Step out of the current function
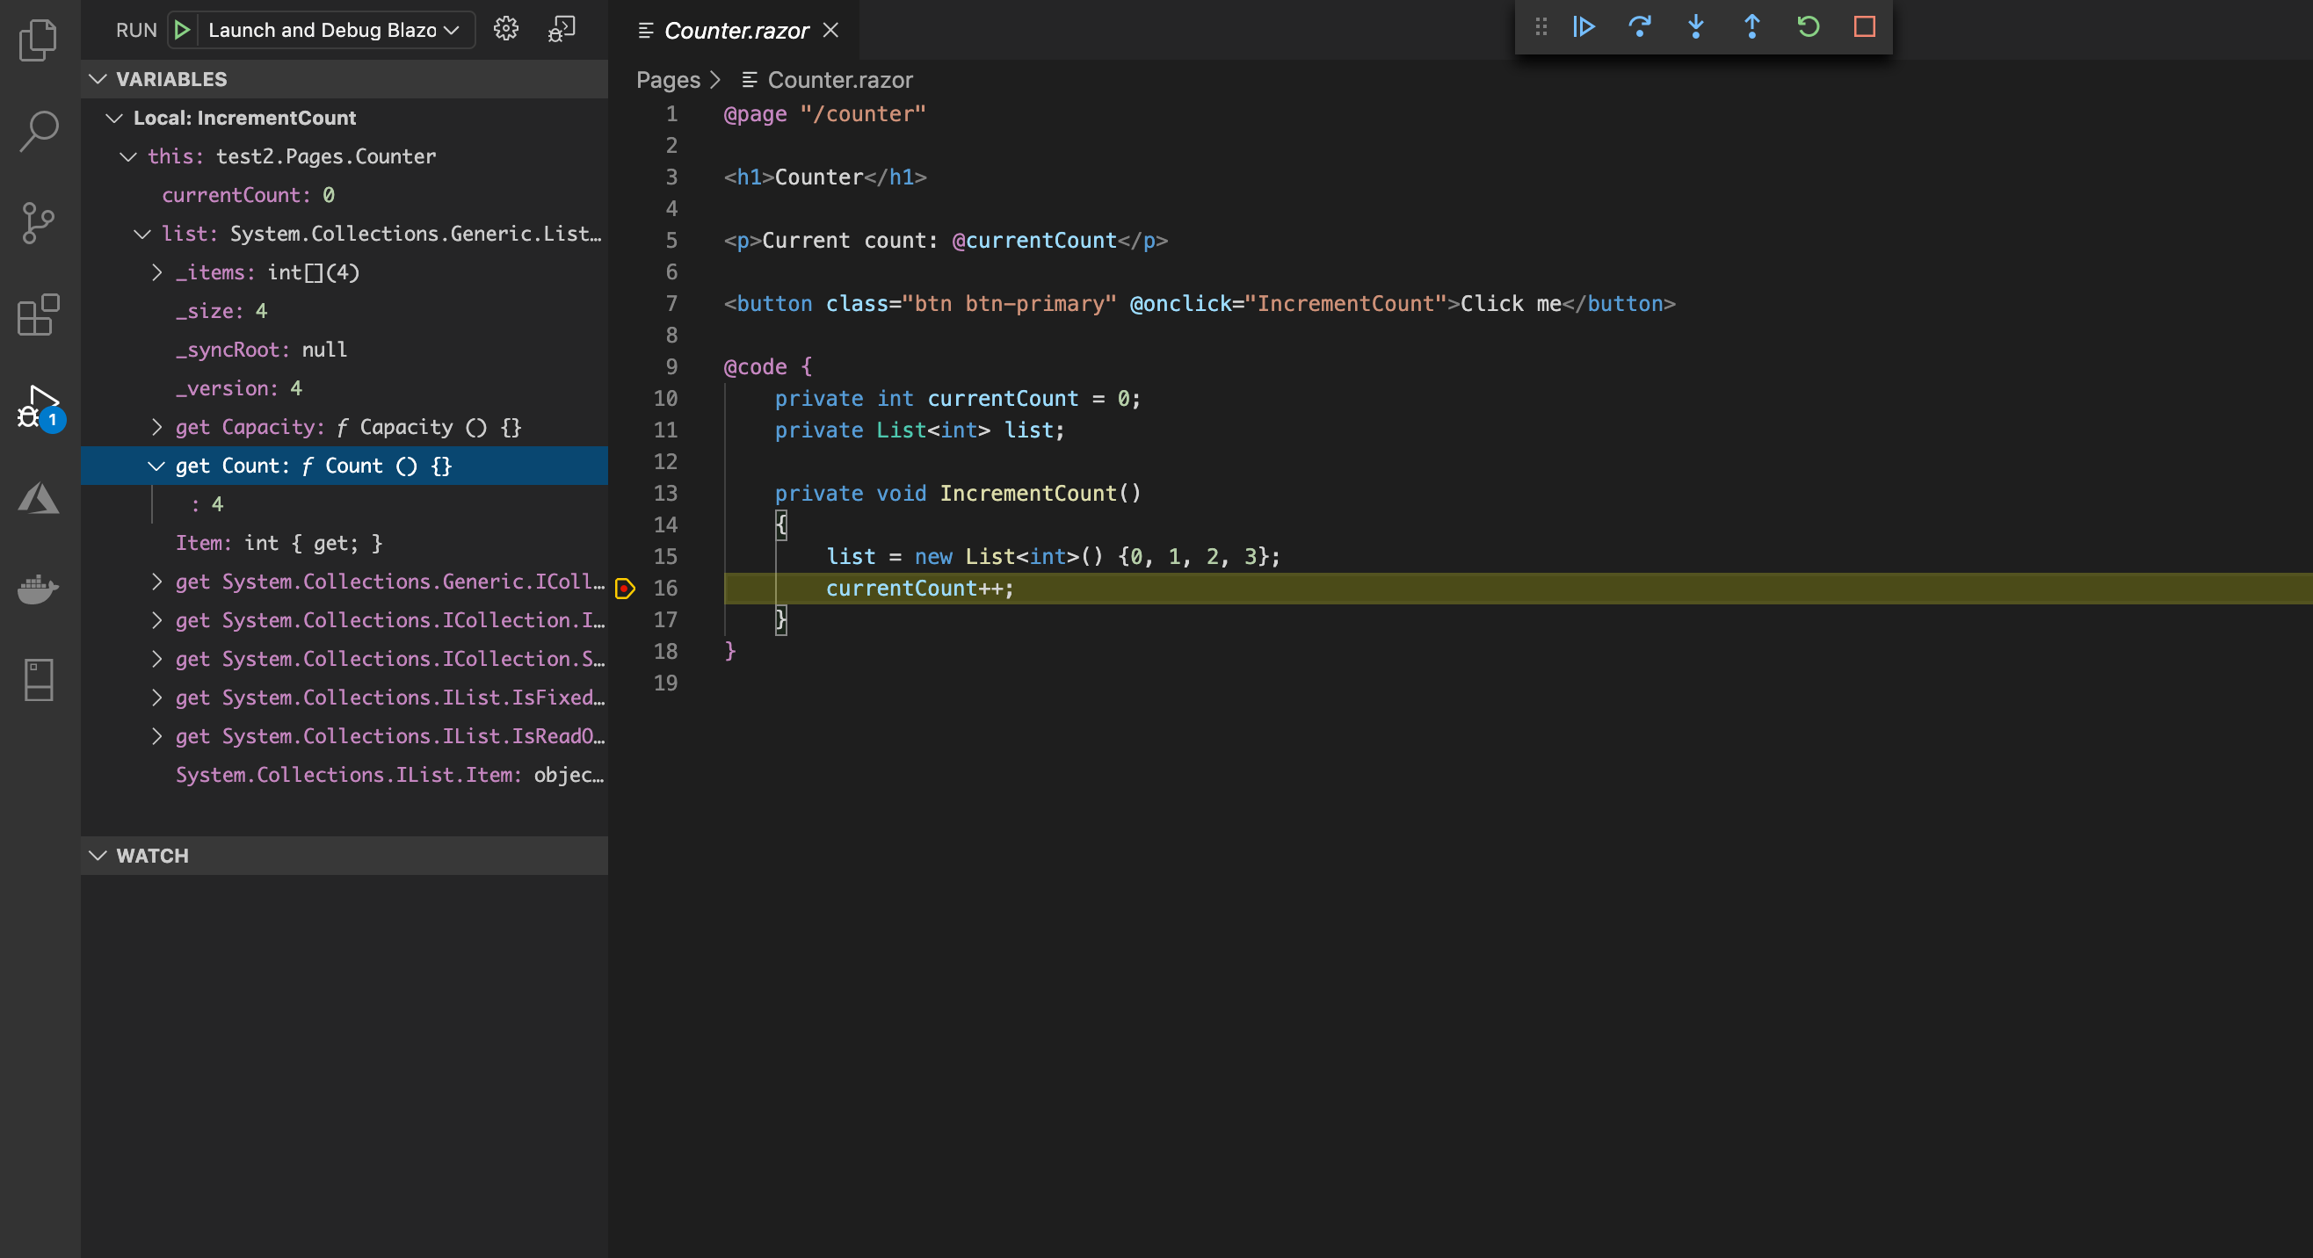The image size is (2313, 1258). [x=1751, y=27]
